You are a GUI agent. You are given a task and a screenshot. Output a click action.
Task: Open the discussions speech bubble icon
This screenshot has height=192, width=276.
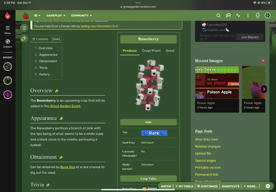228,15
